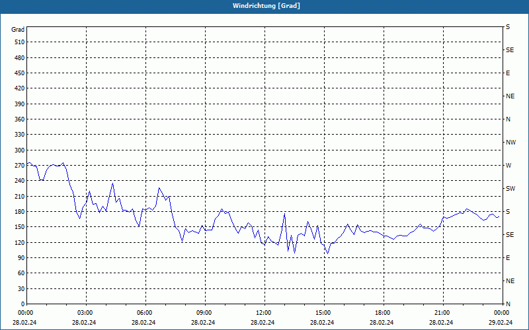529x330 pixels.
Task: Click the 270 degree tick label
Action: [20, 166]
